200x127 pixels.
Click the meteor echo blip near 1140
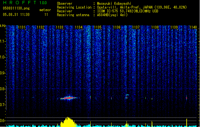click(186, 98)
